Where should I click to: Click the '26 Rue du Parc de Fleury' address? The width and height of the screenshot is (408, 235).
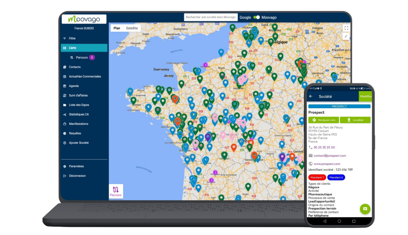point(325,128)
